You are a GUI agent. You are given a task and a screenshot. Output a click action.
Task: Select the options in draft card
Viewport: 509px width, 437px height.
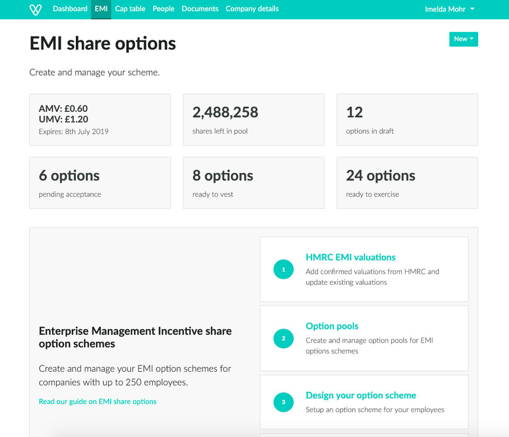pyautogui.click(x=407, y=120)
